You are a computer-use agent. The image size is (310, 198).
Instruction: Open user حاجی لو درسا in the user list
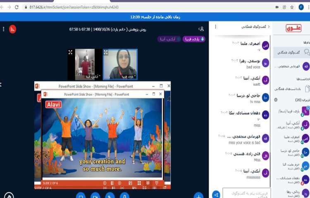292,152
